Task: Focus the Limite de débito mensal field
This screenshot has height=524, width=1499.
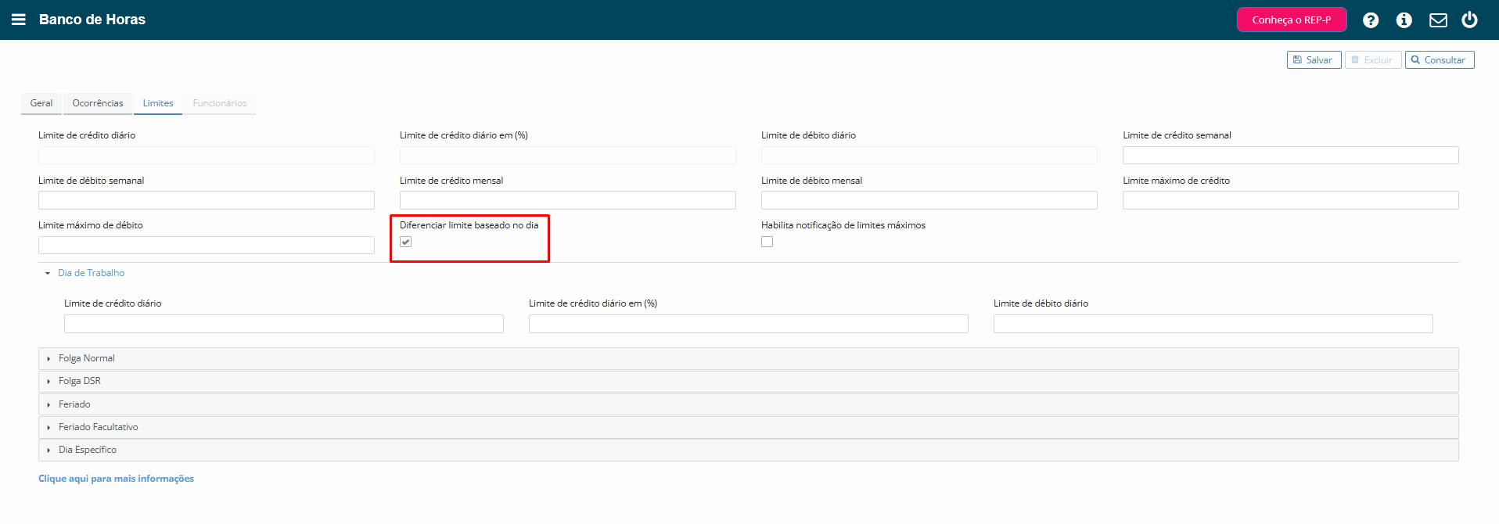Action: (929, 200)
